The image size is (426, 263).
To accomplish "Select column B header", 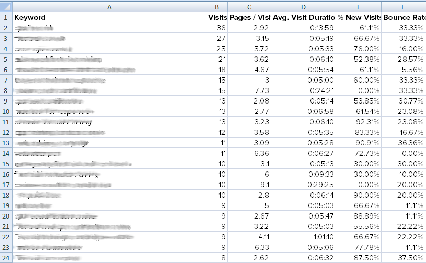I will (x=217, y=7).
